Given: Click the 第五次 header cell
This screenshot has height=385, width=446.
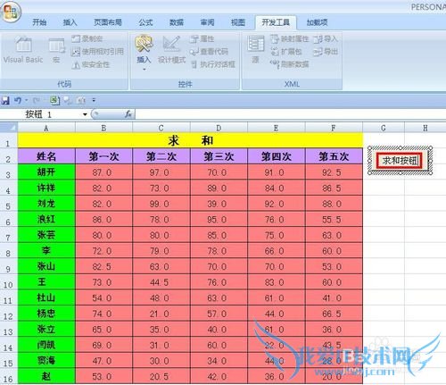Looking at the screenshot, I should 334,156.
